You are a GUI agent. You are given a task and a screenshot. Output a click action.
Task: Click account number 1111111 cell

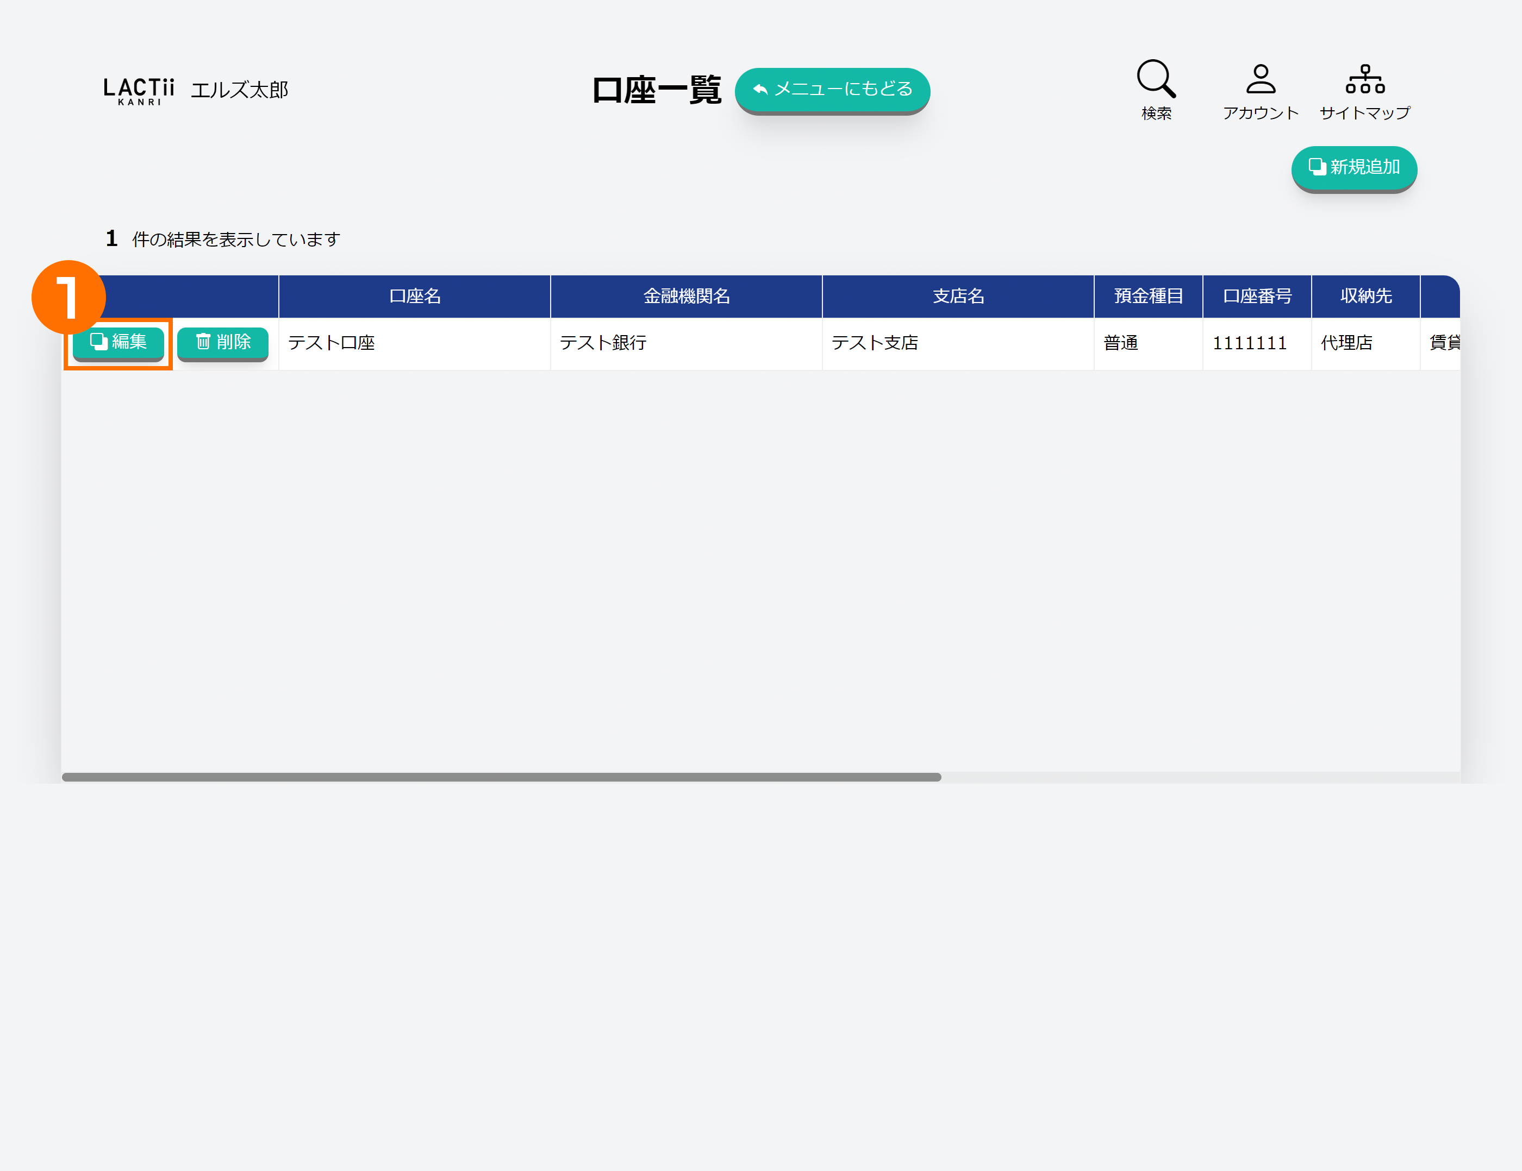pyautogui.click(x=1249, y=343)
